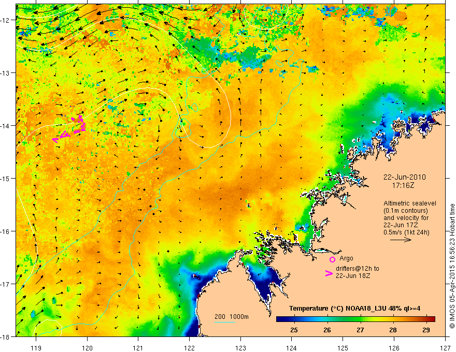This screenshot has height=352, width=456.
Task: Click the 124 longitude axis label
Action: click(292, 348)
